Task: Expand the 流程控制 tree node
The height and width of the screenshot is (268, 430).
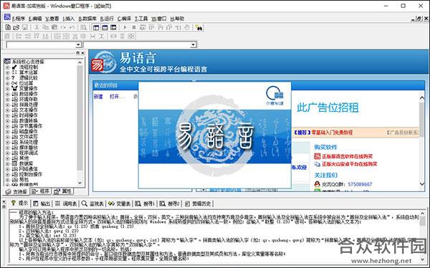Action: [x=7, y=67]
